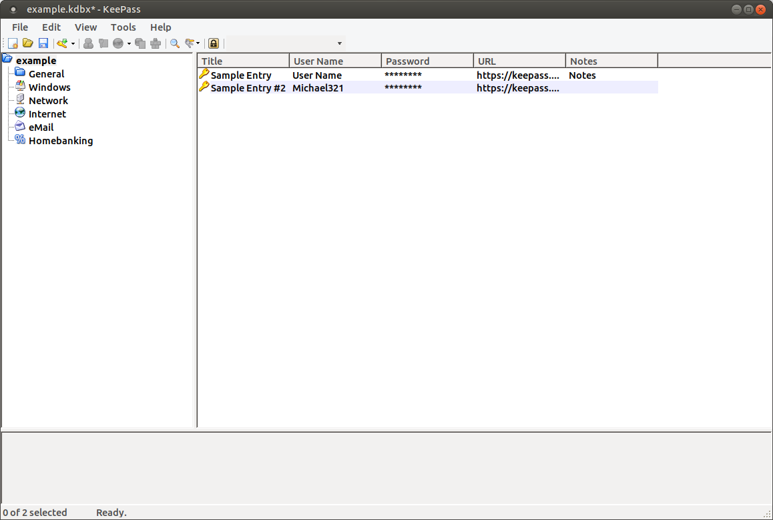773x520 pixels.
Task: Click into the quick search text box
Action: tap(281, 43)
